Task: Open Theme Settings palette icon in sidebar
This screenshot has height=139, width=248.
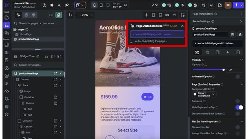Action: click(x=7, y=107)
